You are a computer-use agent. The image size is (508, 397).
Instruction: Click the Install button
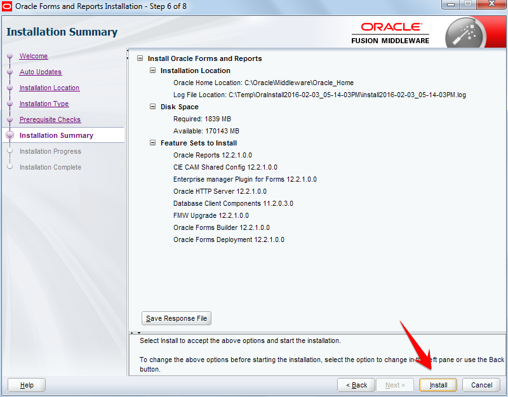[438, 385]
